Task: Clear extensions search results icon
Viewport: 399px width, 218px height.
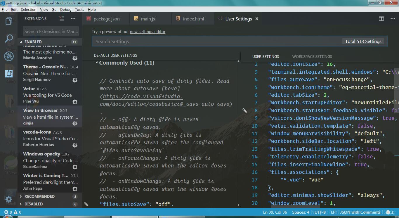Action: (62, 18)
